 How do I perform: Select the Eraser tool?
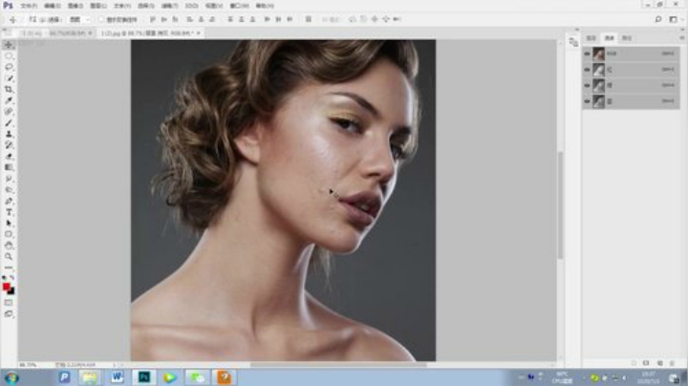coord(9,156)
